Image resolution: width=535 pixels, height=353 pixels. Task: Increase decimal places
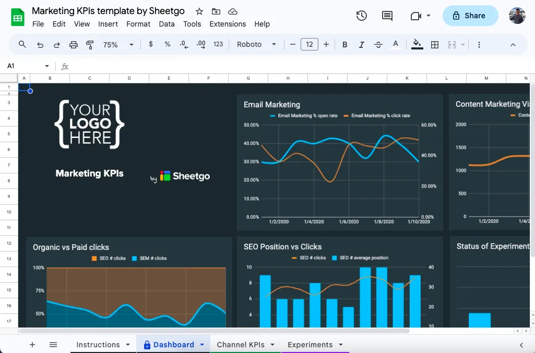coord(201,45)
